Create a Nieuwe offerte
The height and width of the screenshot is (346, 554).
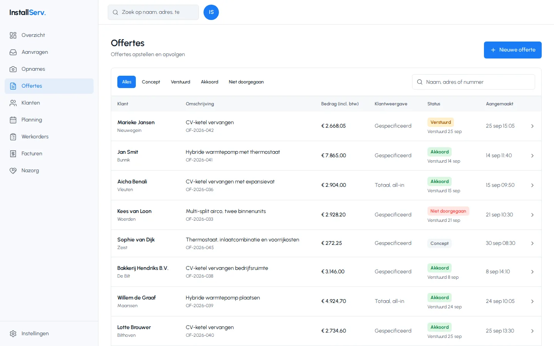coord(513,50)
